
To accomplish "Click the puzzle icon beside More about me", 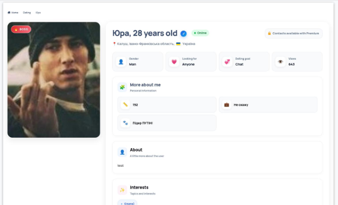I will tap(122, 87).
